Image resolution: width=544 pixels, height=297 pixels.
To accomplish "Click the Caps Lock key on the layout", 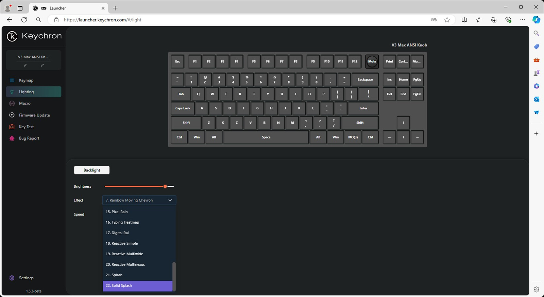I will 183,108.
